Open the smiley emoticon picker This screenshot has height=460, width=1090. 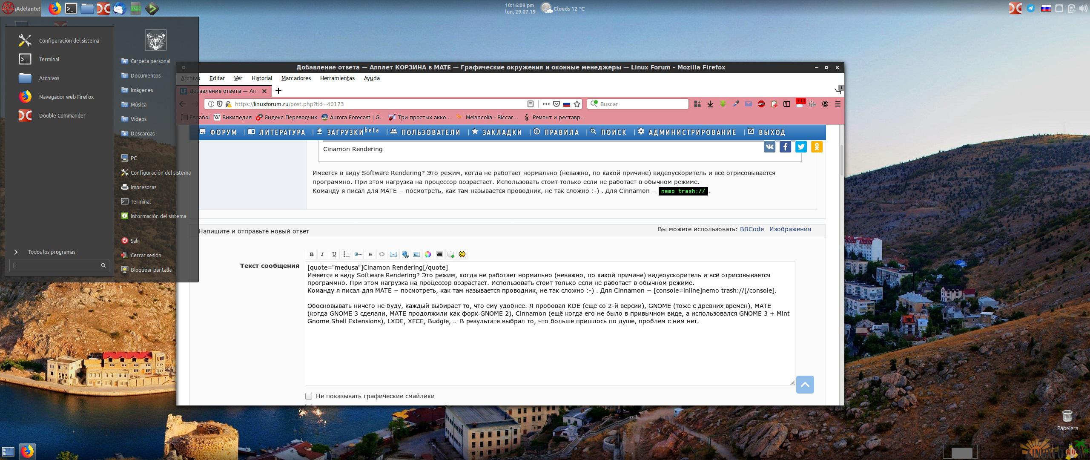pyautogui.click(x=462, y=254)
